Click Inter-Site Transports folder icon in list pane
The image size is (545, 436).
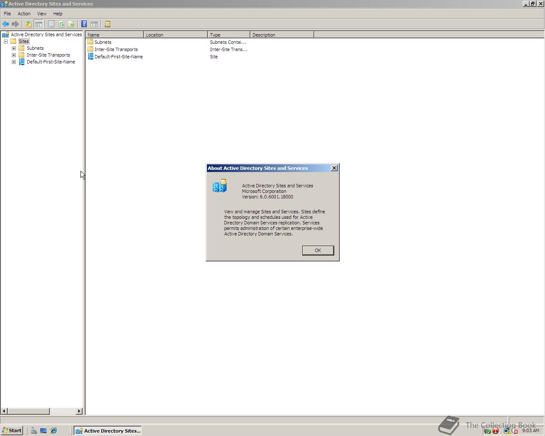point(90,49)
